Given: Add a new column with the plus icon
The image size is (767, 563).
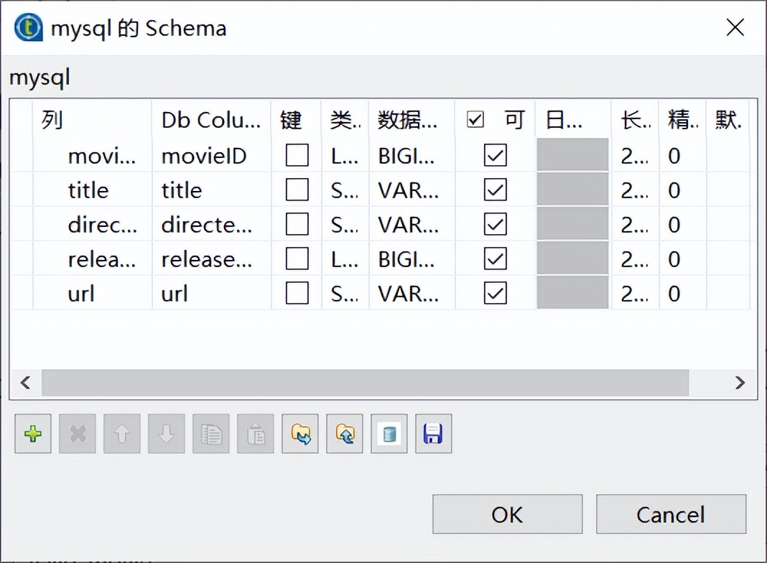Looking at the screenshot, I should click(32, 434).
